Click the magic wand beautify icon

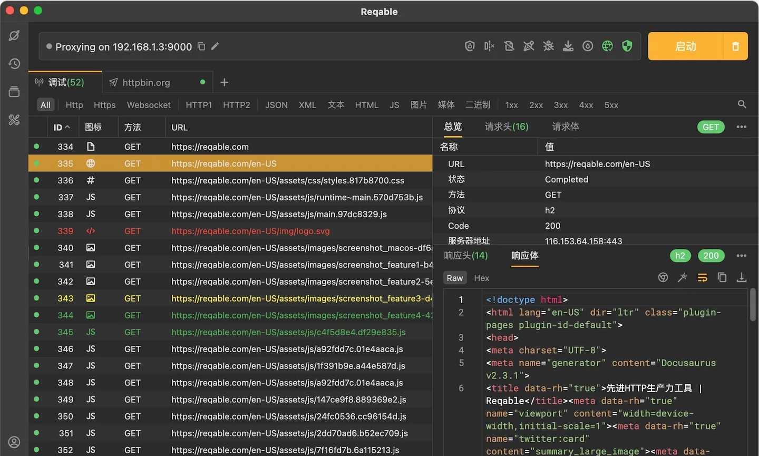(683, 277)
